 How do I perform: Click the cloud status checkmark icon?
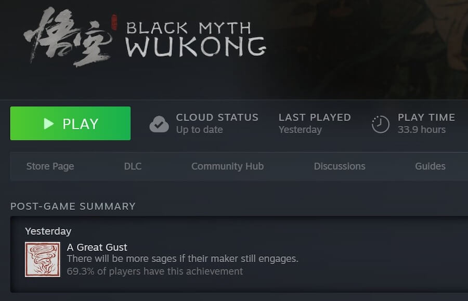coord(159,124)
